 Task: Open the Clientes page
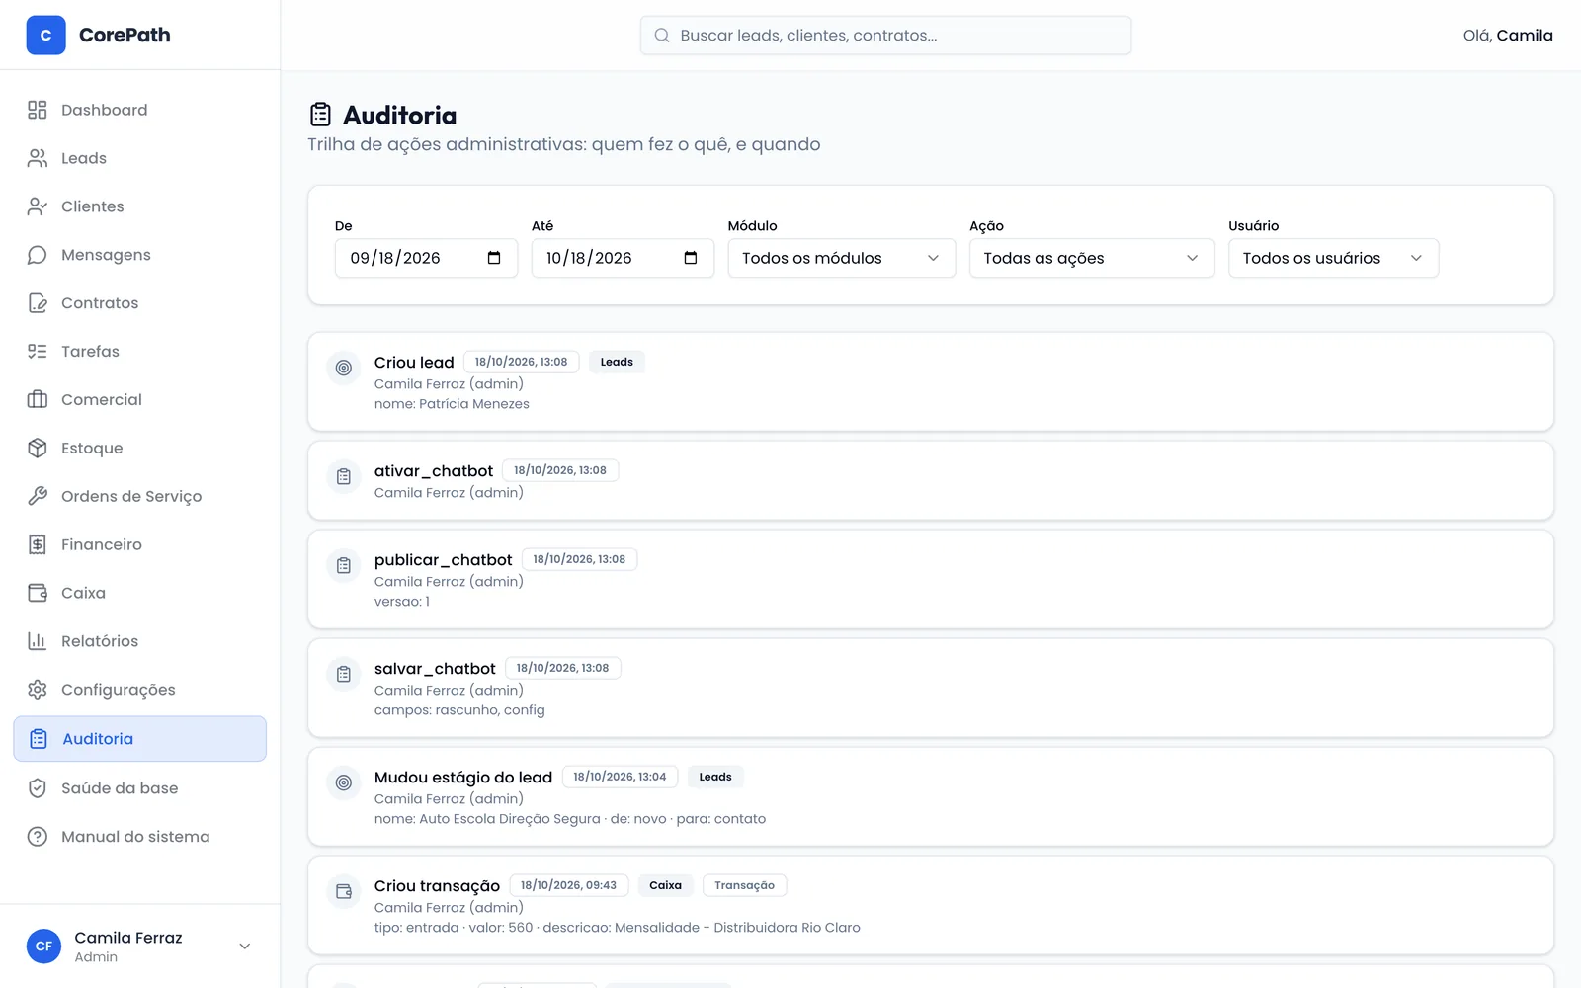click(x=139, y=206)
